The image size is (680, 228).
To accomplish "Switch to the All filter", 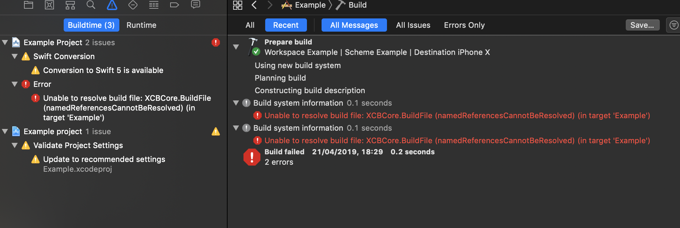I will click(x=250, y=25).
